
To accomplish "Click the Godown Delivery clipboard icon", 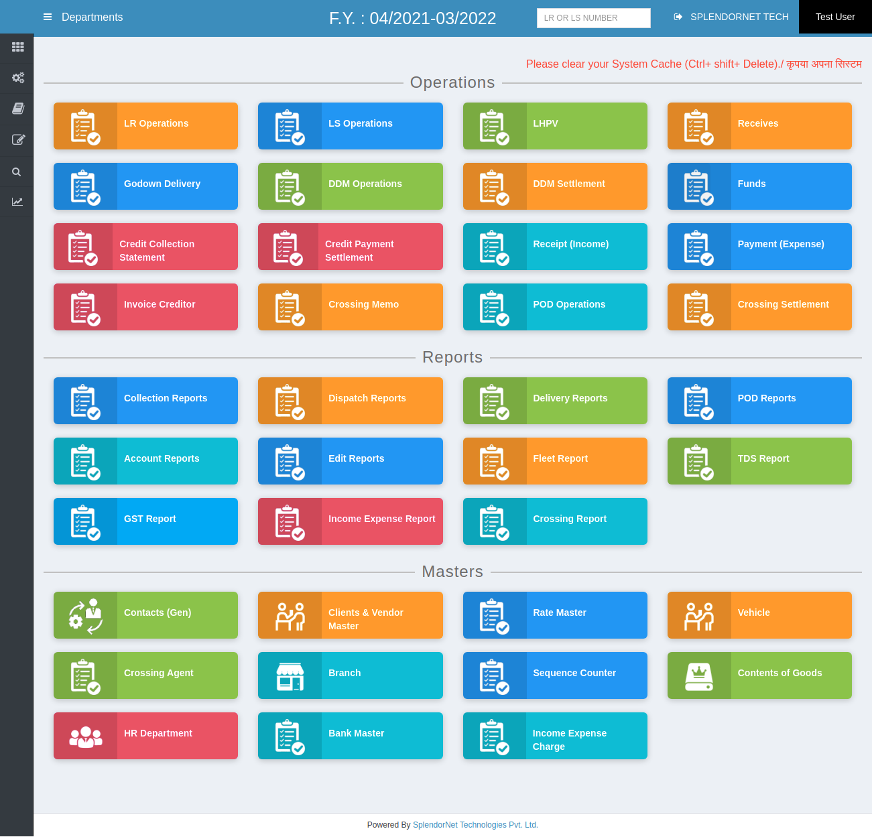I will [x=85, y=187].
